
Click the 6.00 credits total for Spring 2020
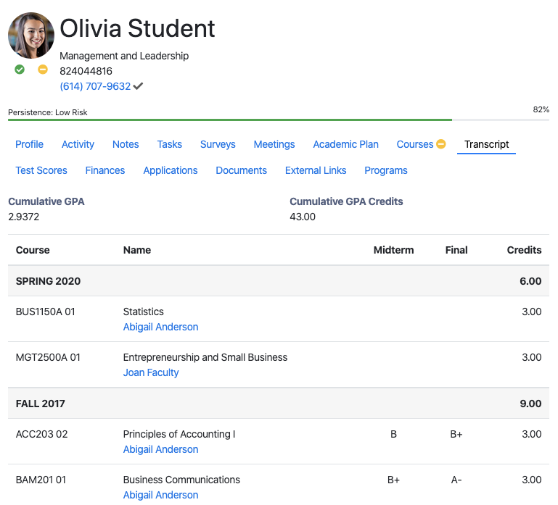pos(530,280)
